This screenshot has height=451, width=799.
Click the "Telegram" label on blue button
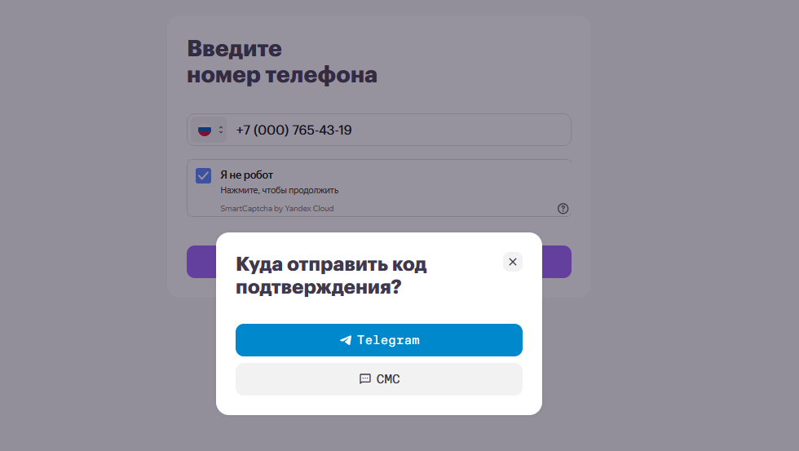pos(388,341)
